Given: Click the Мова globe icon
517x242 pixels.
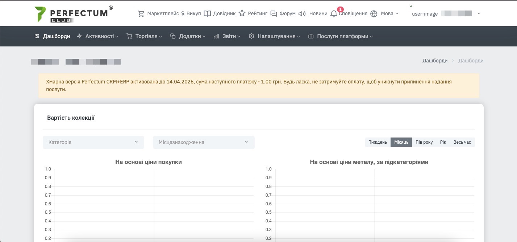Looking at the screenshot, I should 374,14.
